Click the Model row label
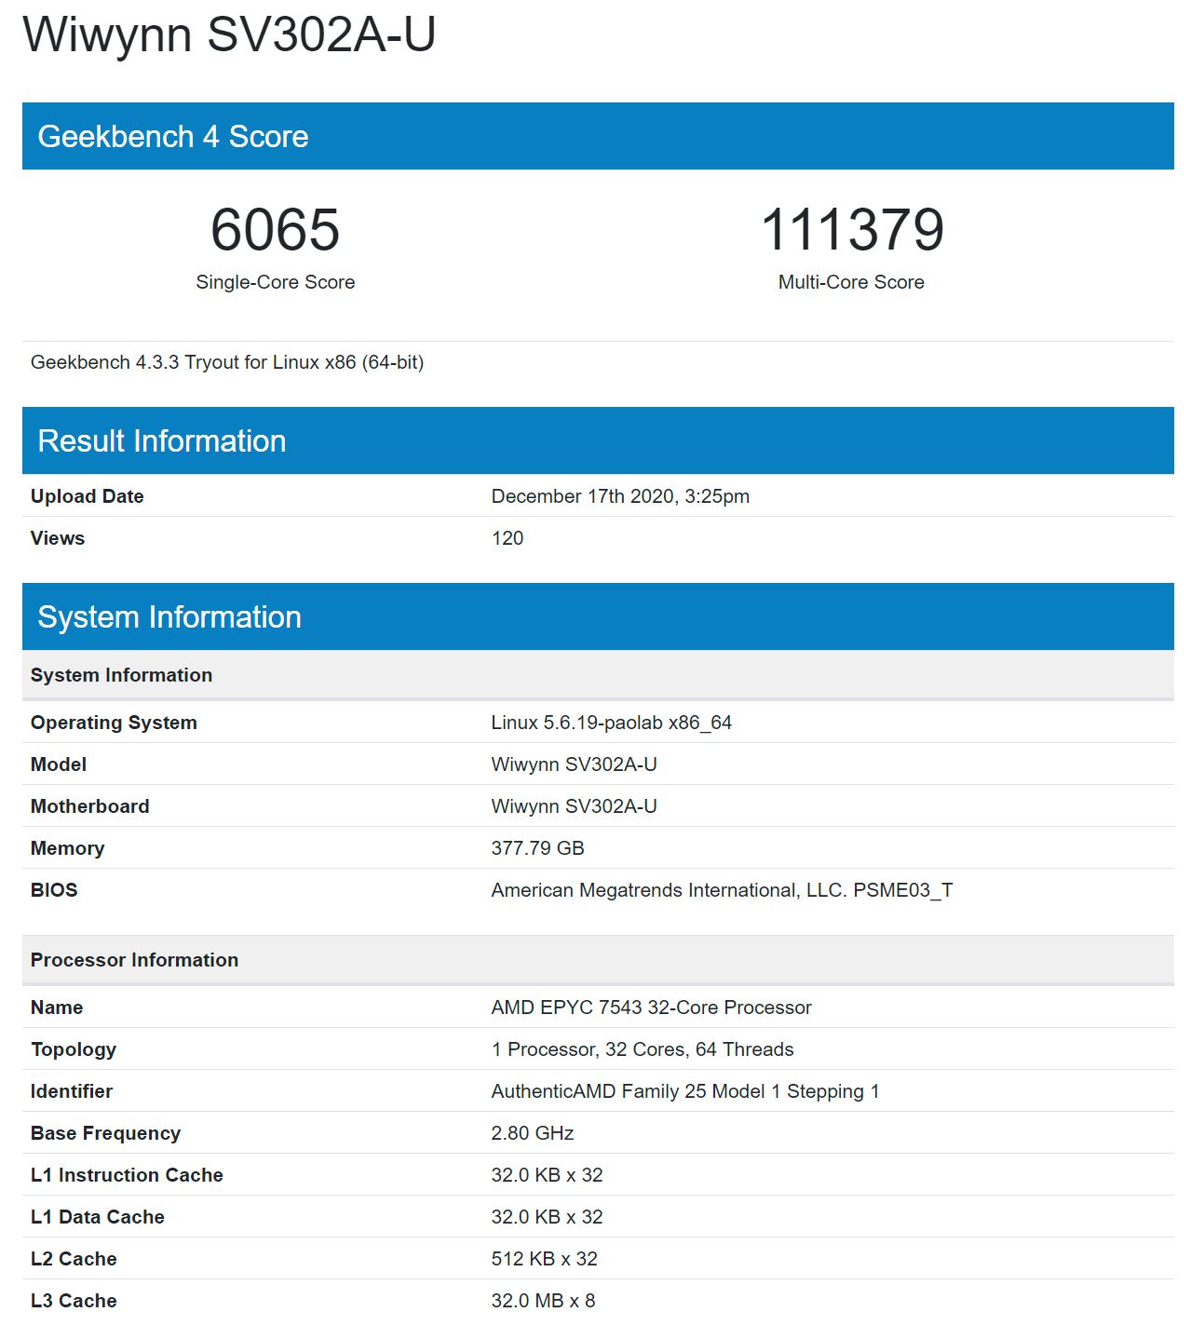Image resolution: width=1191 pixels, height=1339 pixels. pos(59,764)
